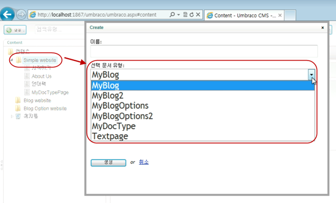Click the browser forward arrow button
Image resolution: width=336 pixels, height=203 pixels.
click(x=21, y=15)
